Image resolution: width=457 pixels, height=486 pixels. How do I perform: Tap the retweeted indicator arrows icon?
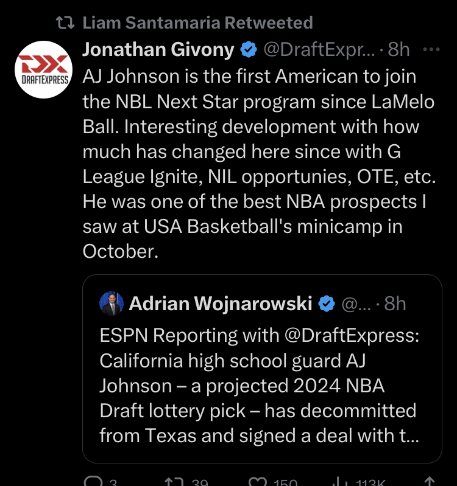click(65, 23)
